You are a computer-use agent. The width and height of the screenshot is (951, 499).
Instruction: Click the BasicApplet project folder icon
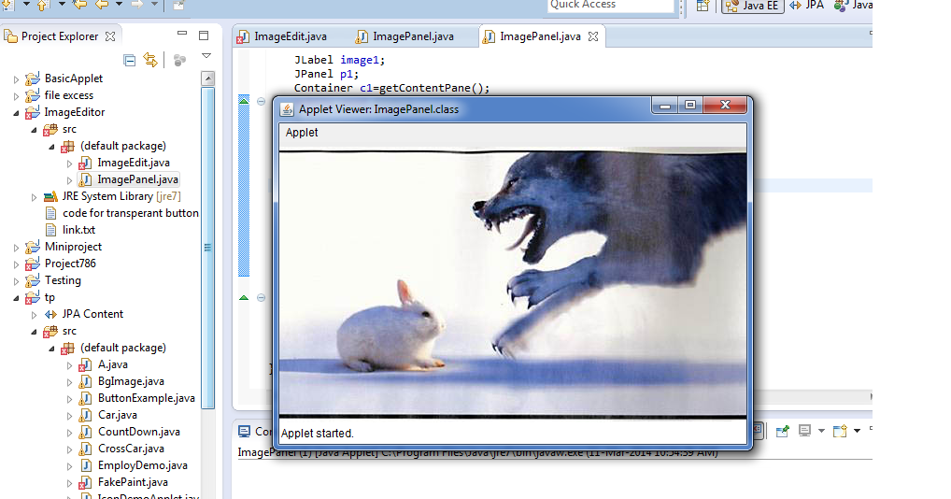pos(32,78)
